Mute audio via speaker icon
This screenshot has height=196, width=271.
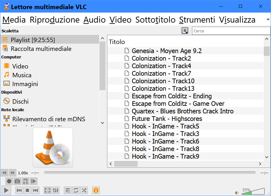pos(237,193)
